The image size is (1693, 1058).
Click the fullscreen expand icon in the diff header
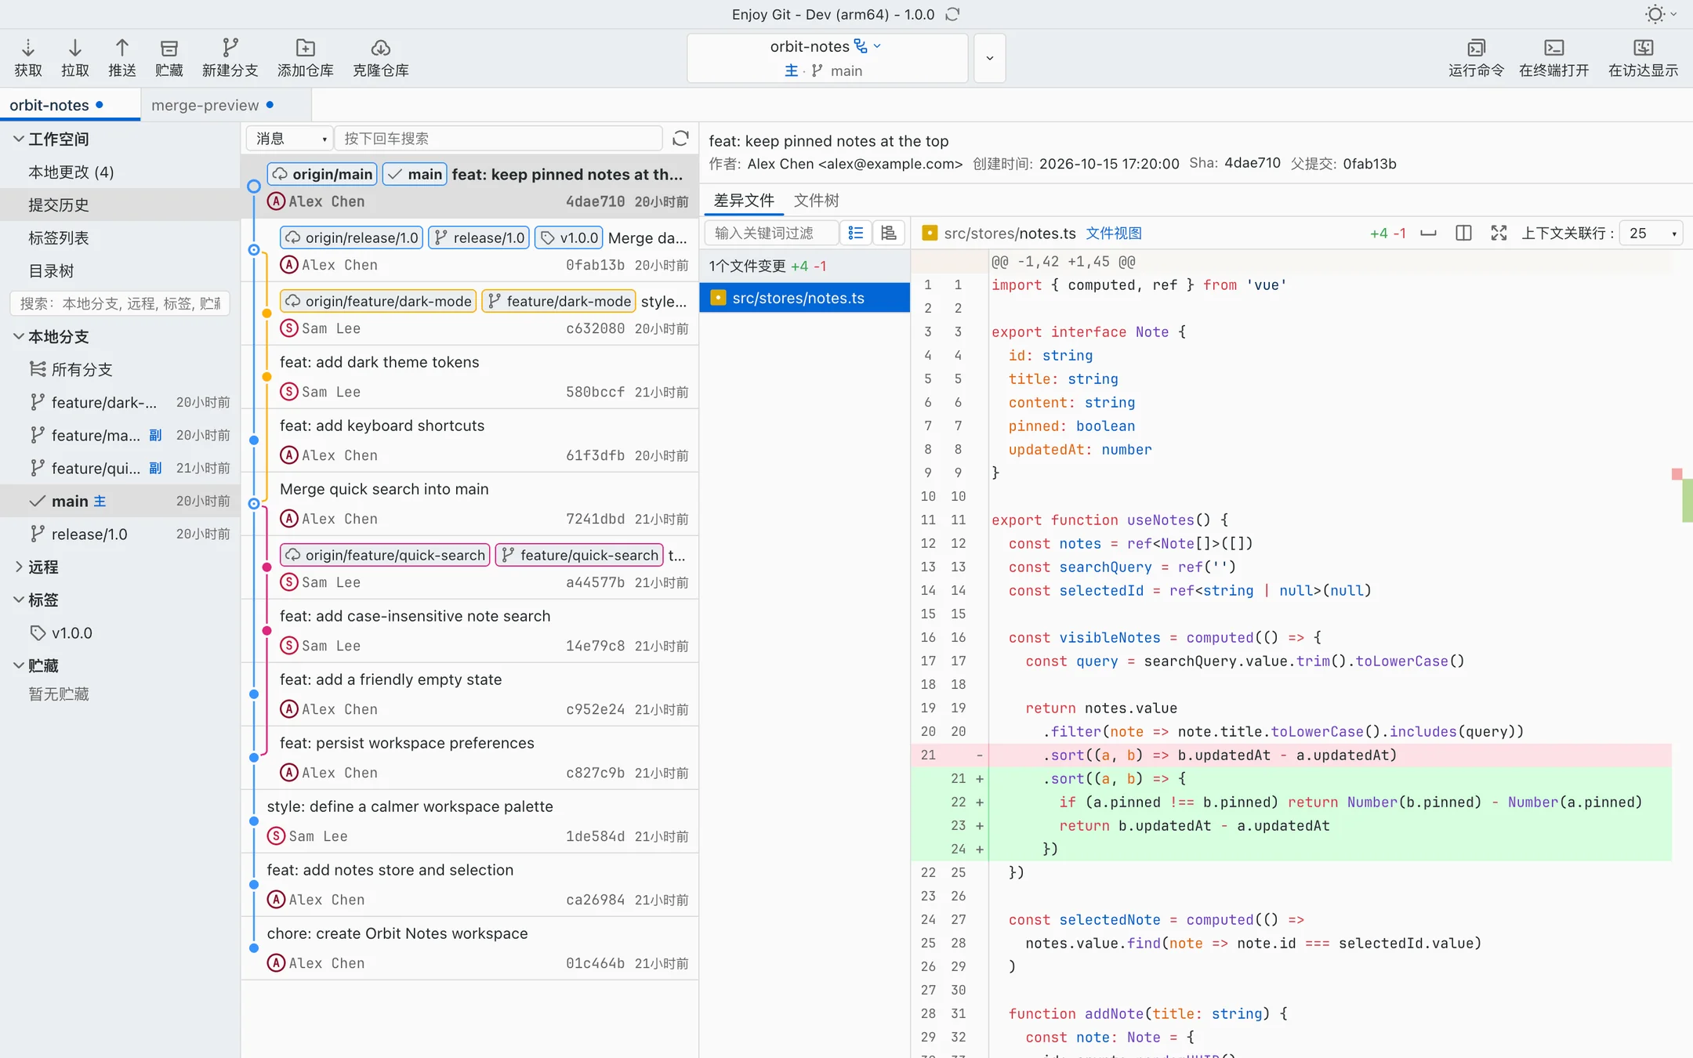pos(1499,233)
